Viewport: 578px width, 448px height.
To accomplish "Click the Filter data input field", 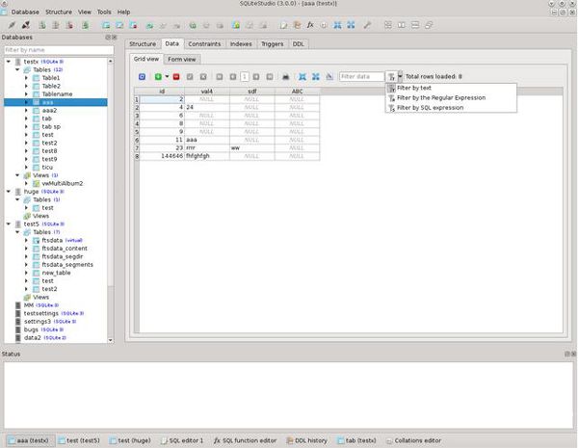I will click(361, 77).
